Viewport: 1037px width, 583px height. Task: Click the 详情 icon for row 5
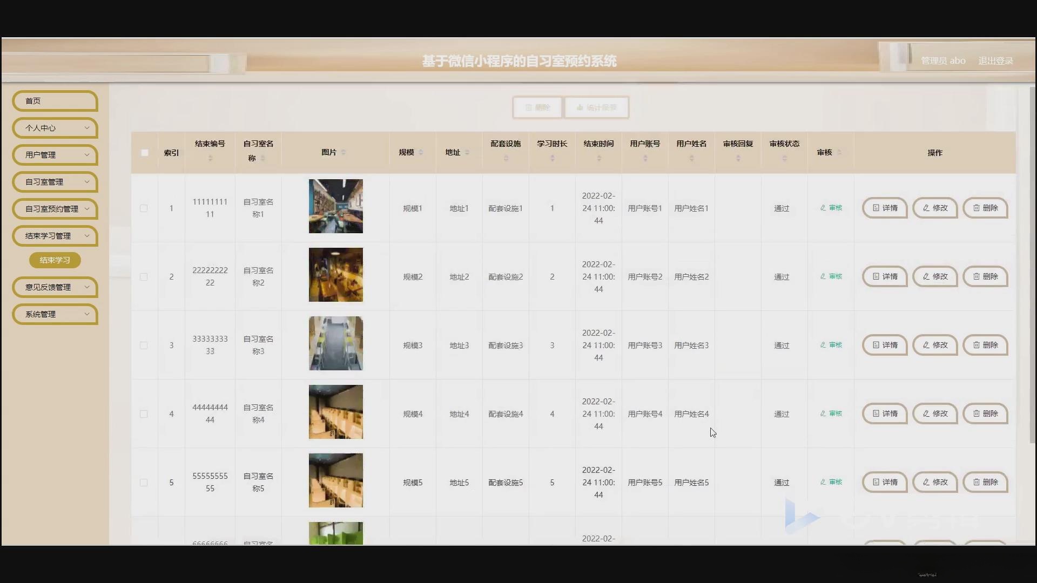click(884, 482)
